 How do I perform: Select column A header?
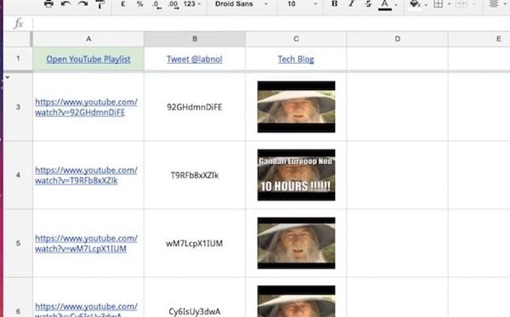point(88,39)
